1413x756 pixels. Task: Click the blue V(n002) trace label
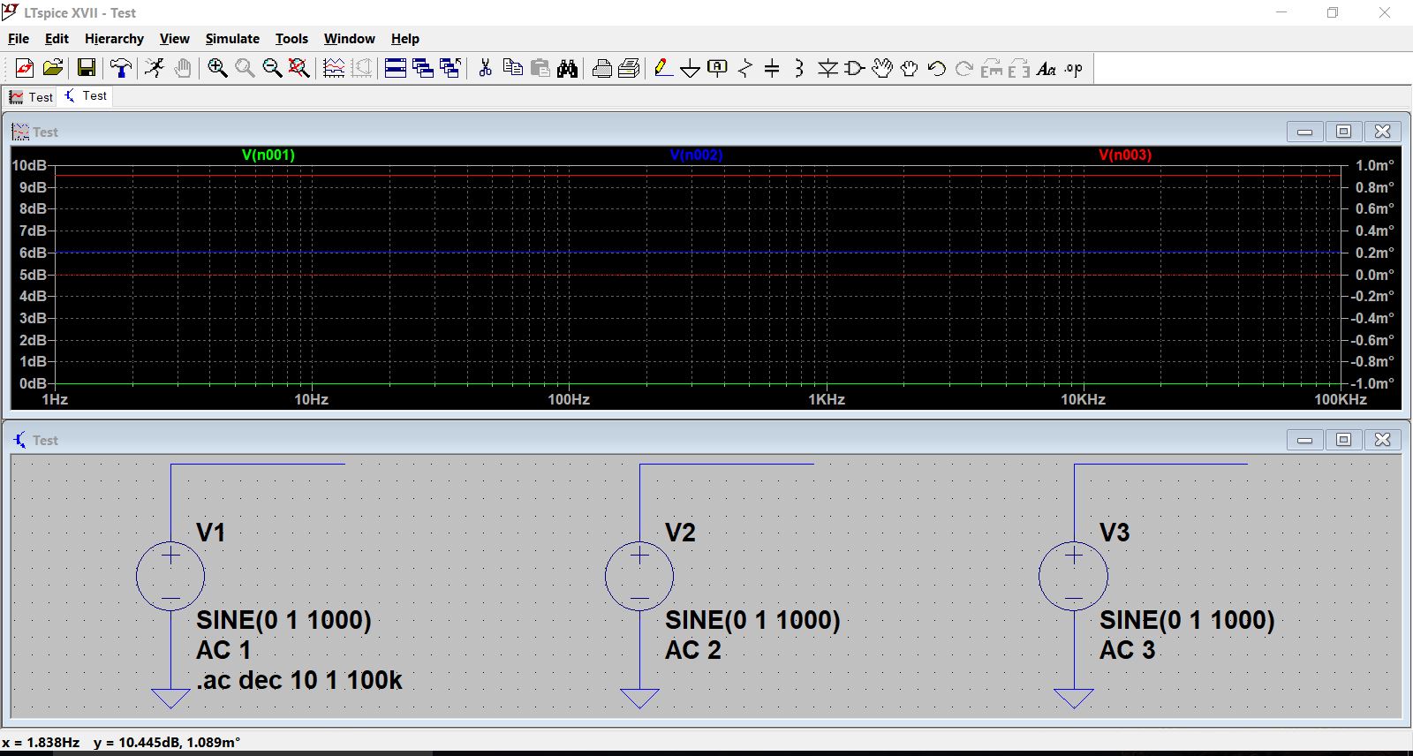point(696,155)
